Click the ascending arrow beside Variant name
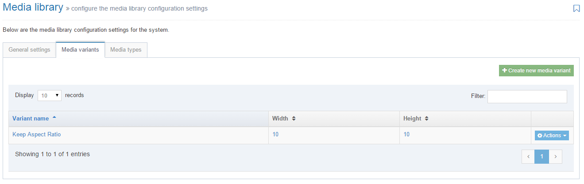The image size is (584, 184). [x=54, y=118]
